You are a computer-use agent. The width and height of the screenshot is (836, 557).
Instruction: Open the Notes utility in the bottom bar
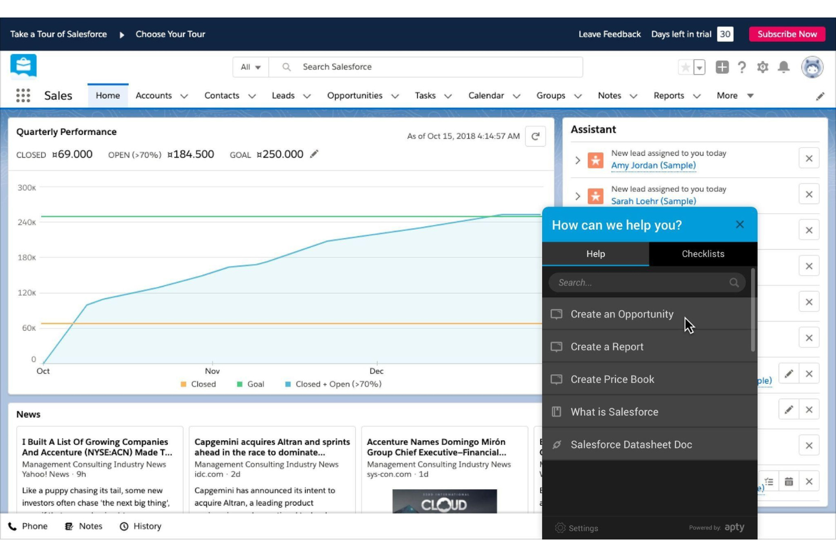click(x=84, y=527)
